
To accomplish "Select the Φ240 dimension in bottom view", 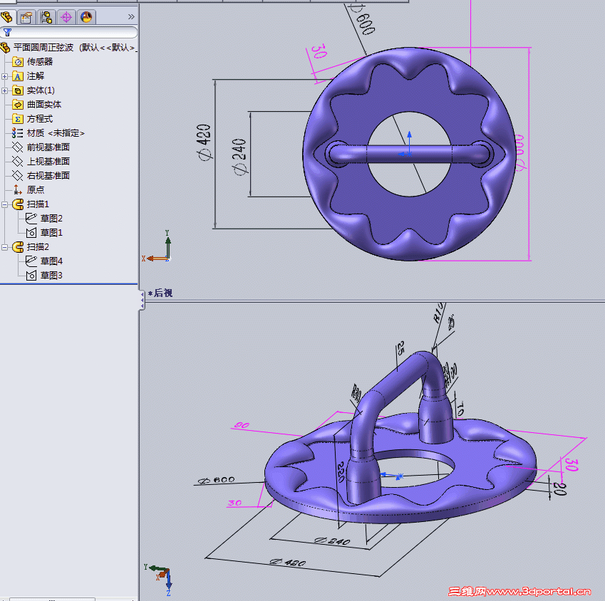I will tap(332, 541).
